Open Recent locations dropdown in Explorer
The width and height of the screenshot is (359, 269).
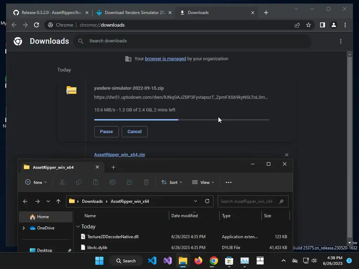(48, 201)
